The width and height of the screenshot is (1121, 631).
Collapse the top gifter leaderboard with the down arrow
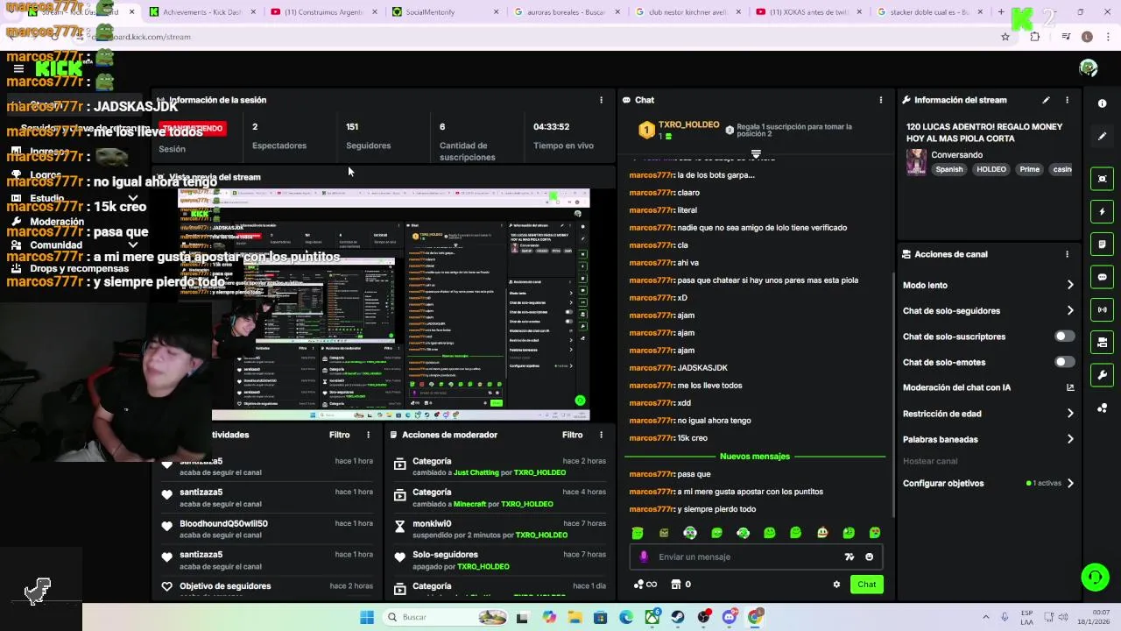click(x=756, y=154)
